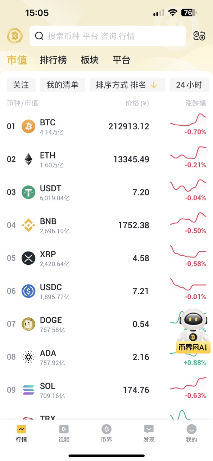Open 视频 from the bottom navigation
Image resolution: width=213 pixels, height=461 pixels.
64,433
